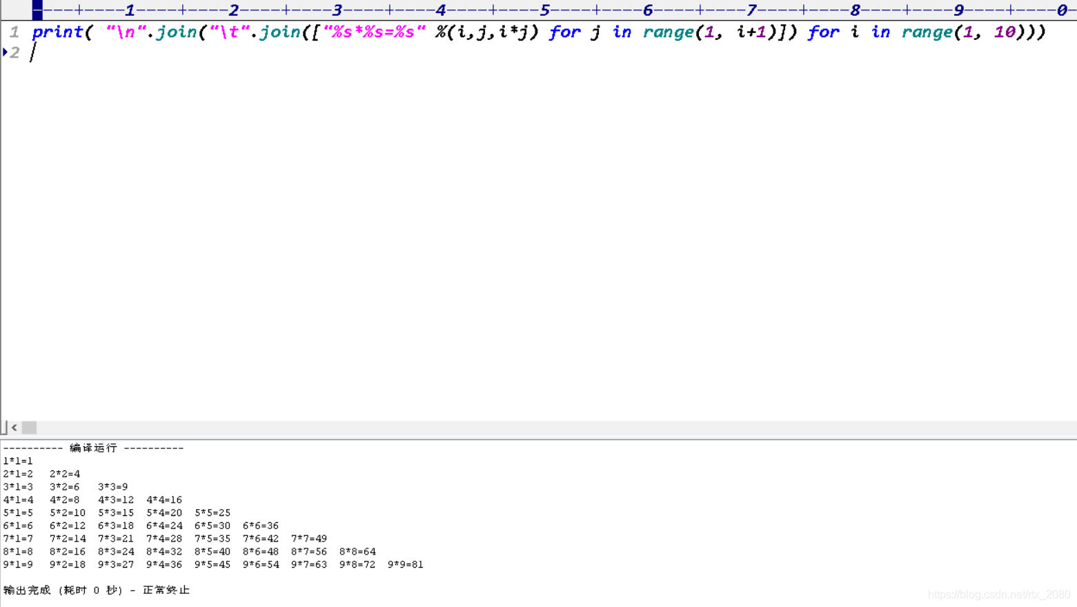Viewport: 1077px width, 607px height.
Task: Click line number 2 in the gutter
Action: [x=14, y=52]
